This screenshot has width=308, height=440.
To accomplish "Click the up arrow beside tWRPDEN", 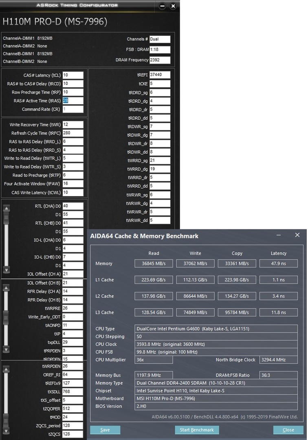I will click(7, 369).
